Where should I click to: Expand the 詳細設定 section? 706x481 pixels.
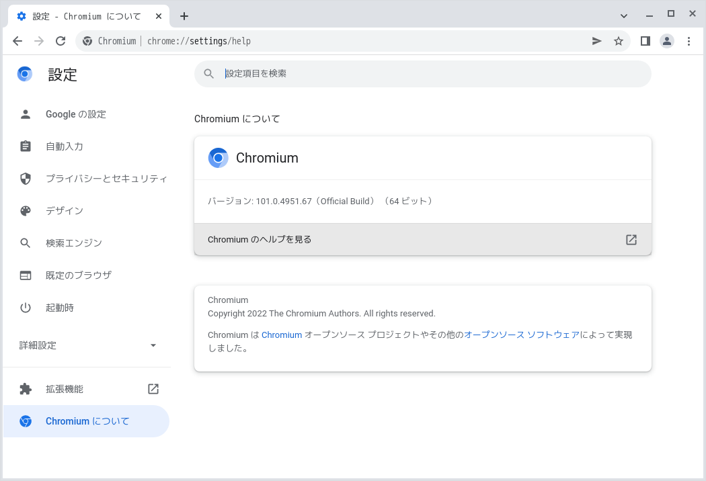87,345
